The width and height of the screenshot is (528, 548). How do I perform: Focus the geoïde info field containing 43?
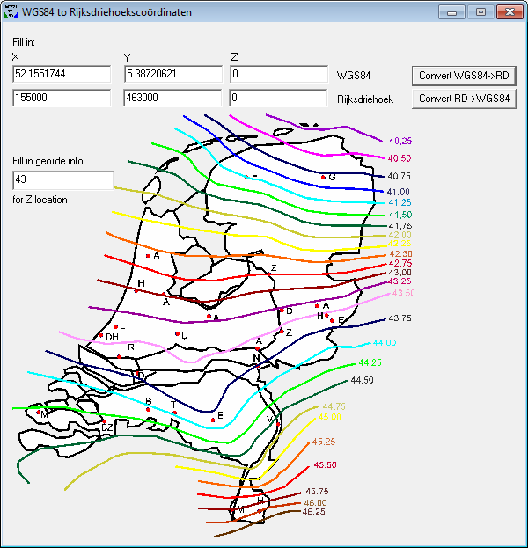point(62,180)
